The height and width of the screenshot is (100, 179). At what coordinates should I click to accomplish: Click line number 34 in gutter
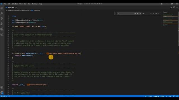(8, 85)
